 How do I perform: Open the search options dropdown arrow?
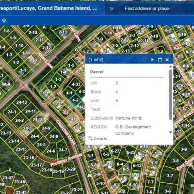coord(112,9)
